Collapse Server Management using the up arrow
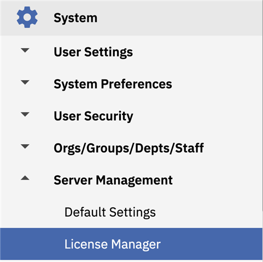The image size is (263, 262). (25, 178)
